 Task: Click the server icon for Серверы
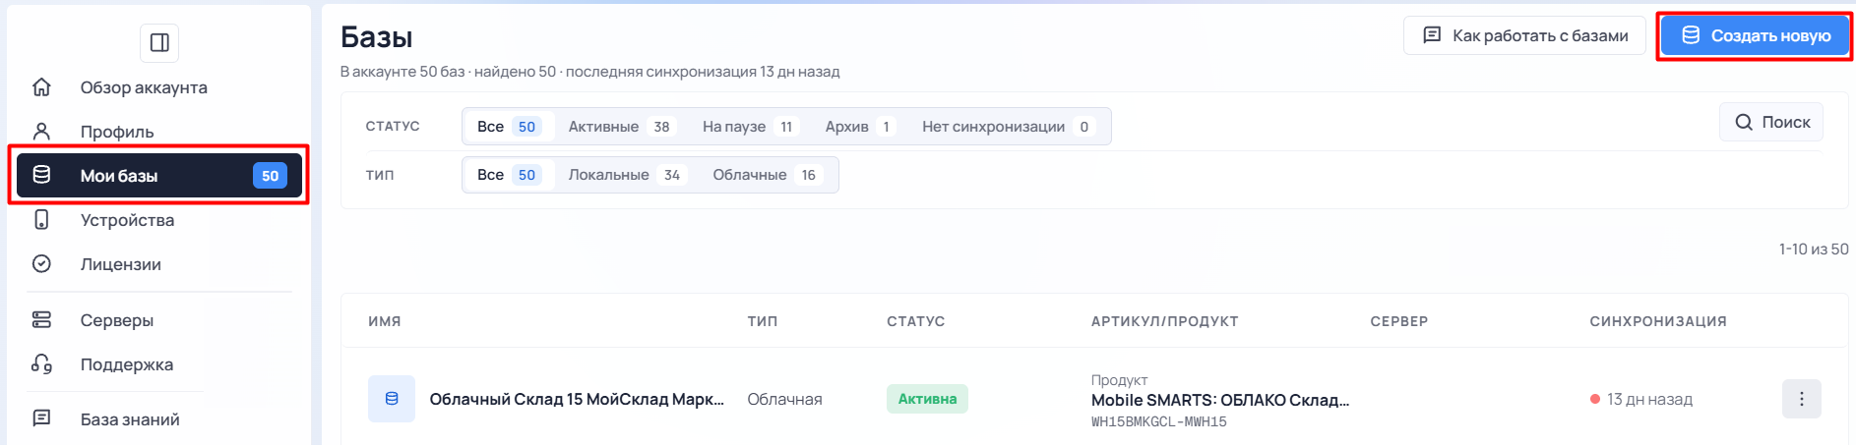41,319
